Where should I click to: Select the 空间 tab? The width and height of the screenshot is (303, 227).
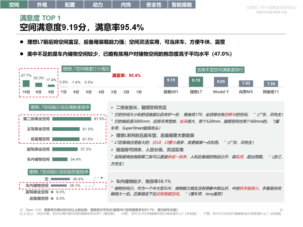click(x=14, y=4)
